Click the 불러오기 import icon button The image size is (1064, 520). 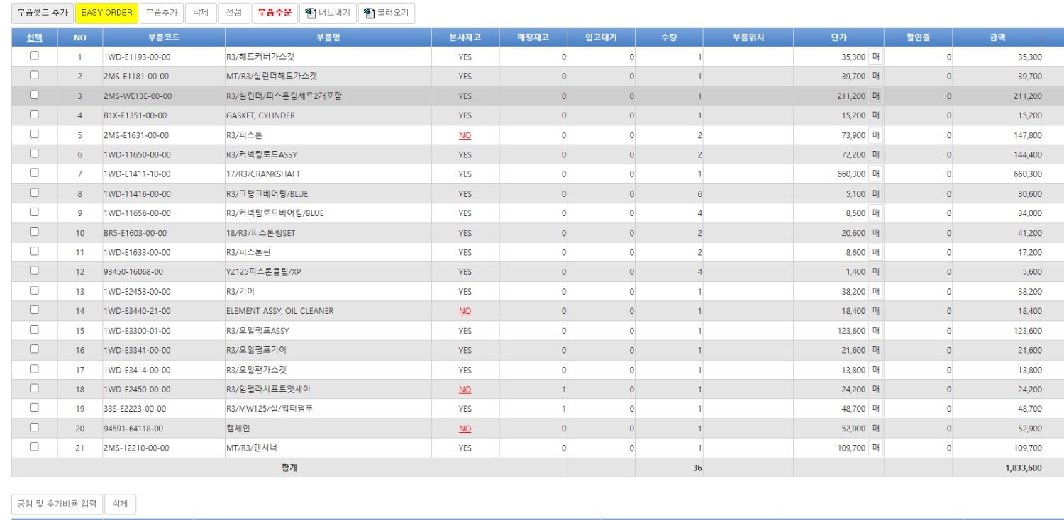click(387, 13)
